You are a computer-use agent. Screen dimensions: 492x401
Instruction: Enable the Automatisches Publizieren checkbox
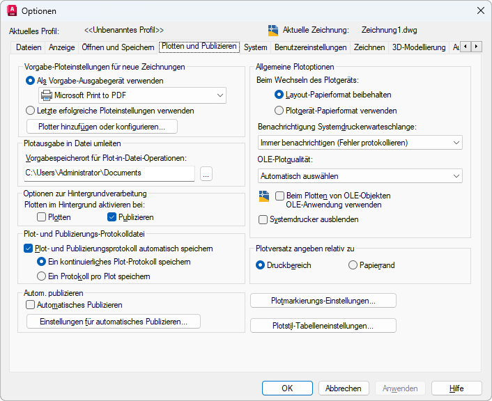(x=30, y=305)
